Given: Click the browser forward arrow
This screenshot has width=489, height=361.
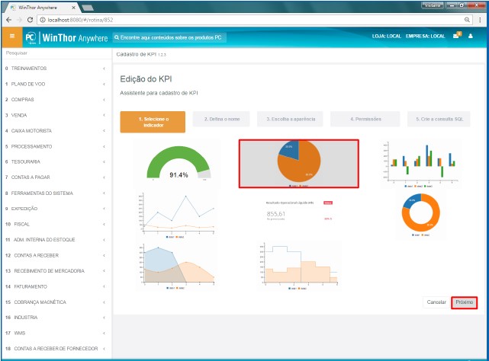Looking at the screenshot, I should [x=19, y=20].
